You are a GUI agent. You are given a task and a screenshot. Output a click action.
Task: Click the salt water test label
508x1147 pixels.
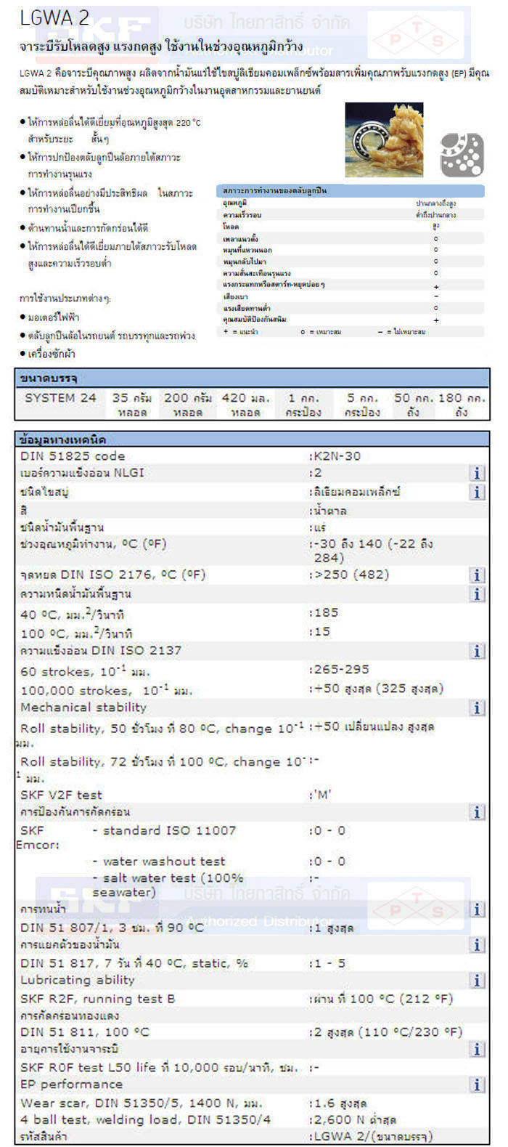tap(168, 885)
